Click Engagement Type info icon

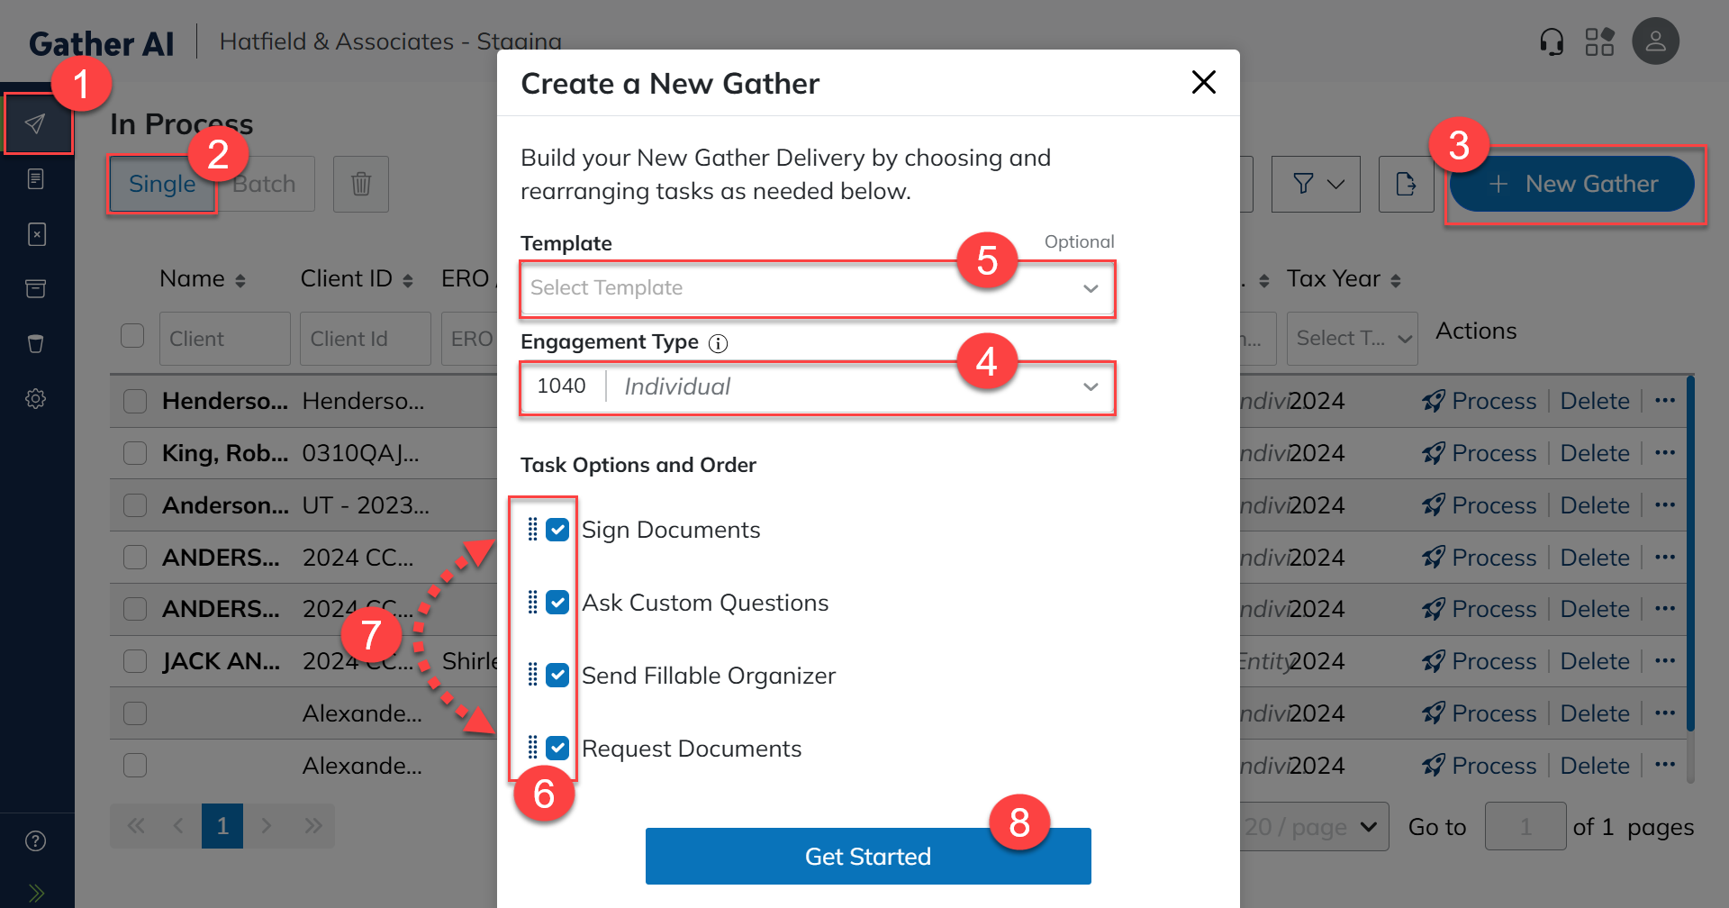718,343
